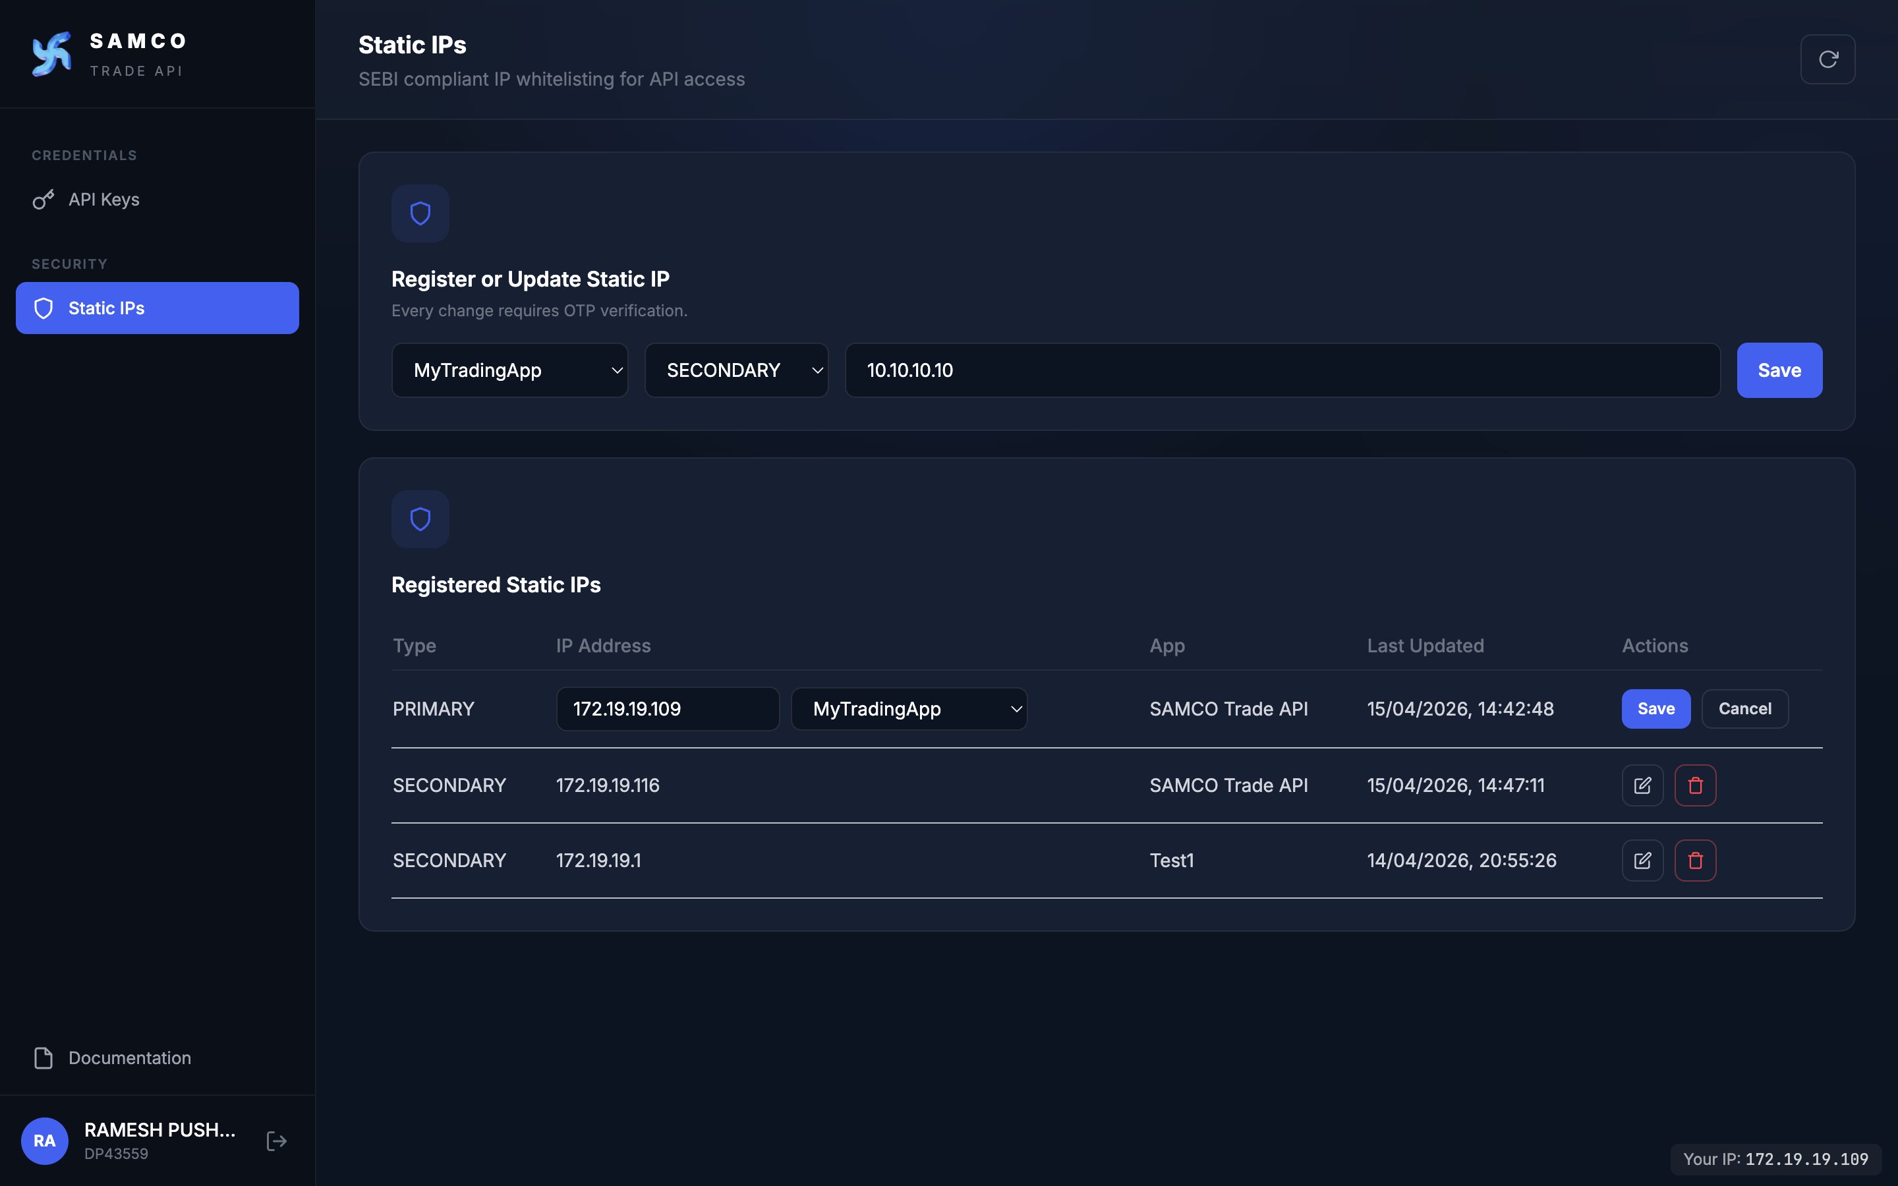Image resolution: width=1898 pixels, height=1186 pixels.
Task: Save the edited PRIMARY IP row
Action: pyautogui.click(x=1655, y=709)
